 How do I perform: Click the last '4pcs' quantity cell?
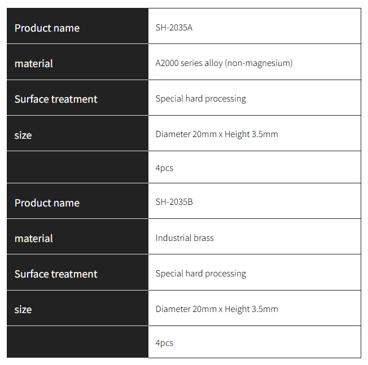255,342
